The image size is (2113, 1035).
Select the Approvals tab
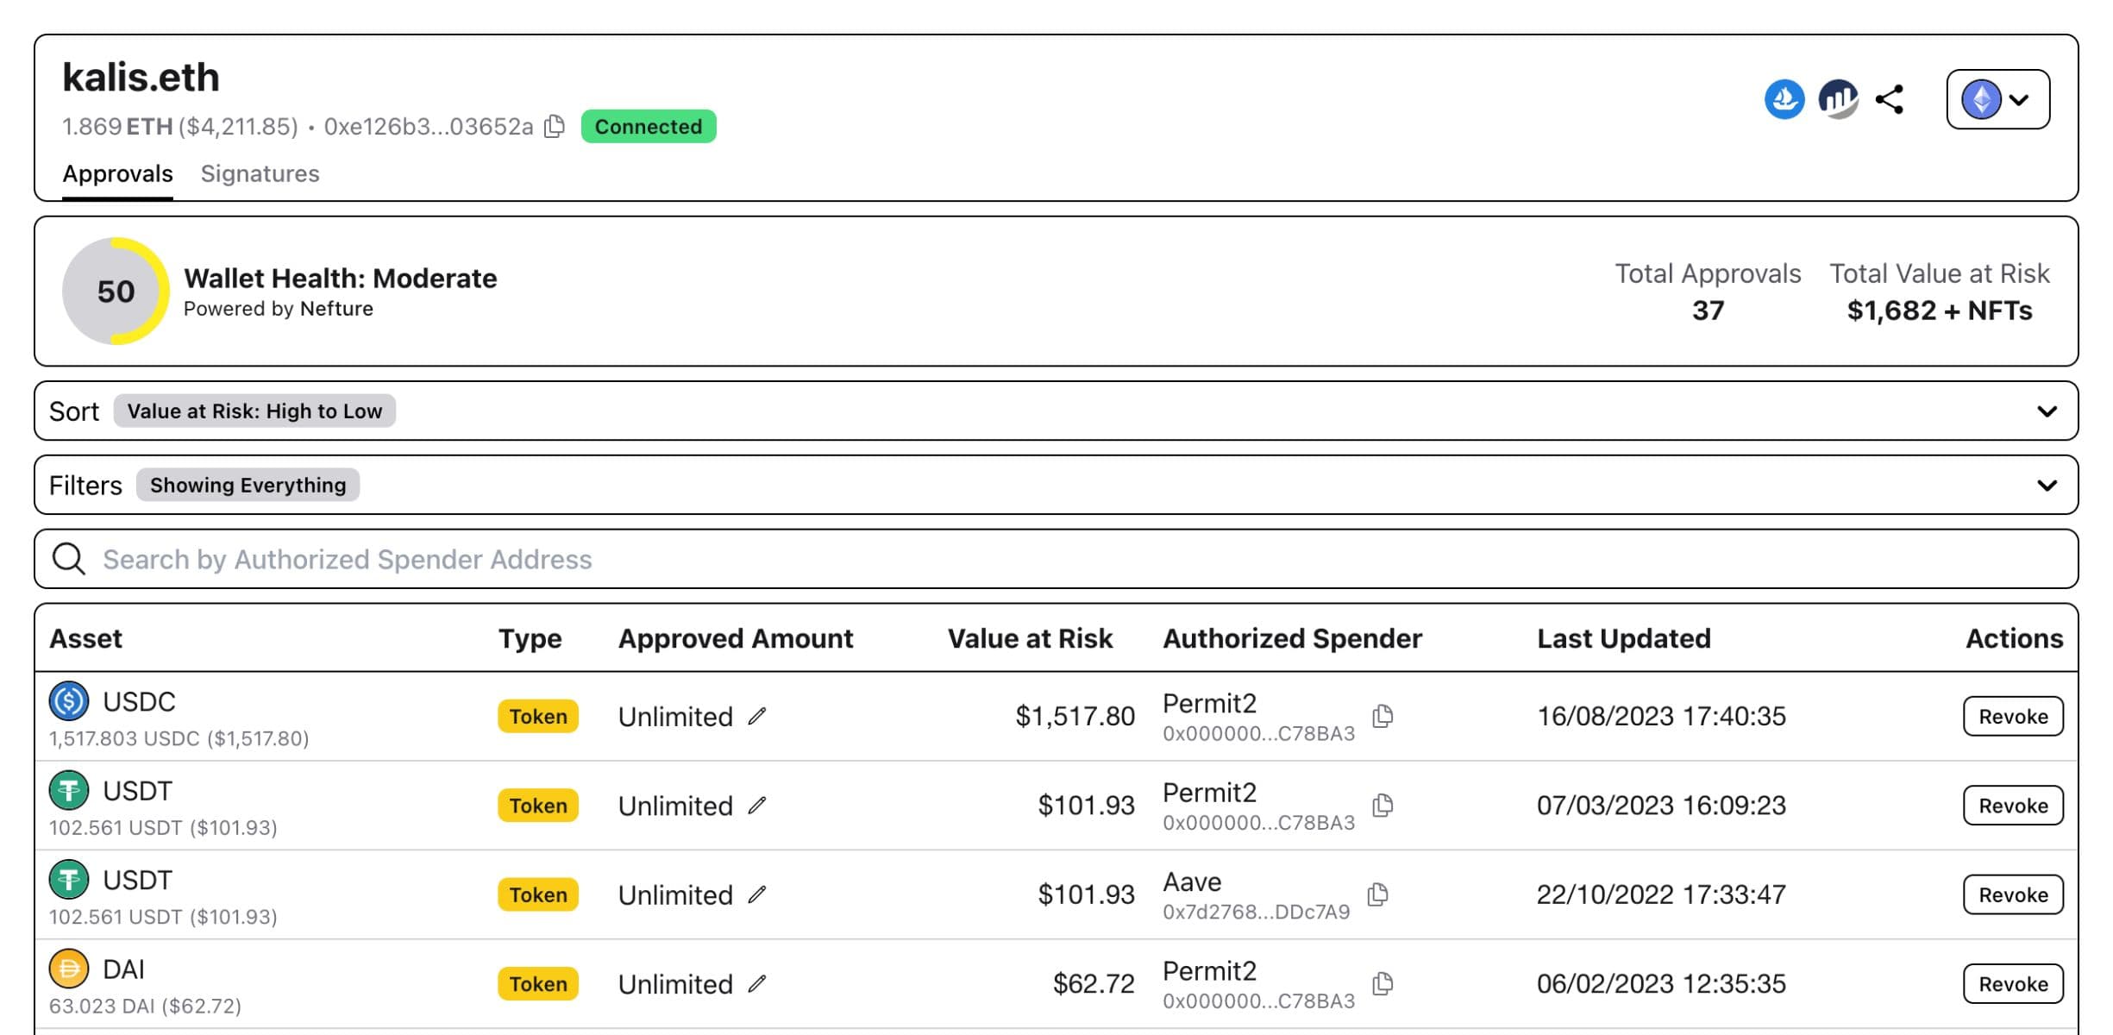117,172
